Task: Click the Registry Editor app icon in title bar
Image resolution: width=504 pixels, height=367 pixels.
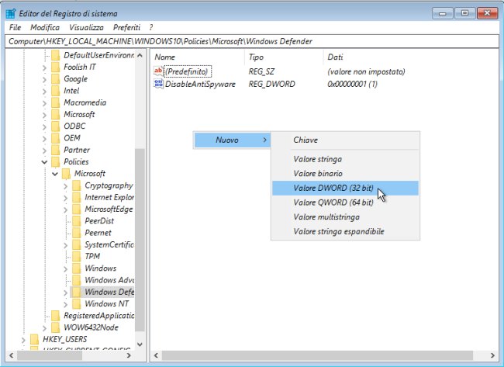Action: point(11,13)
